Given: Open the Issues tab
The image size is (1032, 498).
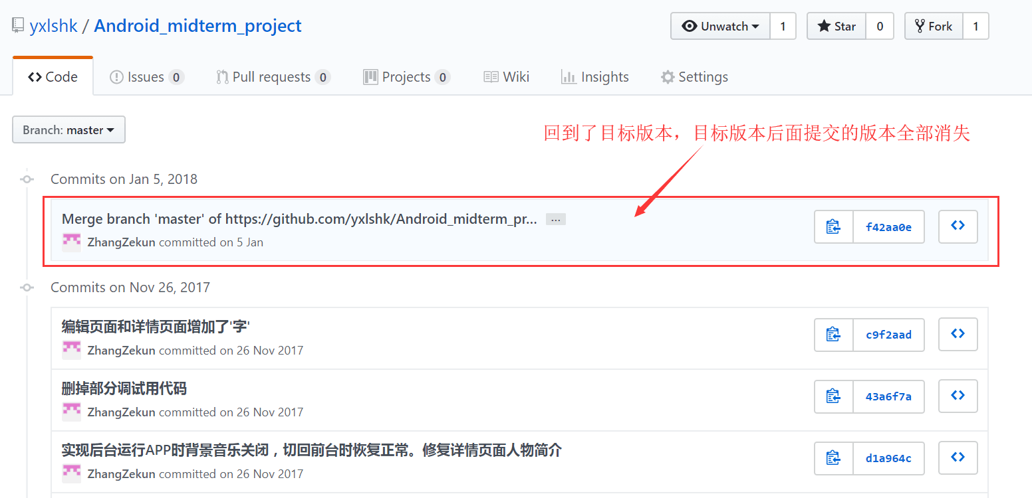Looking at the screenshot, I should coord(146,77).
